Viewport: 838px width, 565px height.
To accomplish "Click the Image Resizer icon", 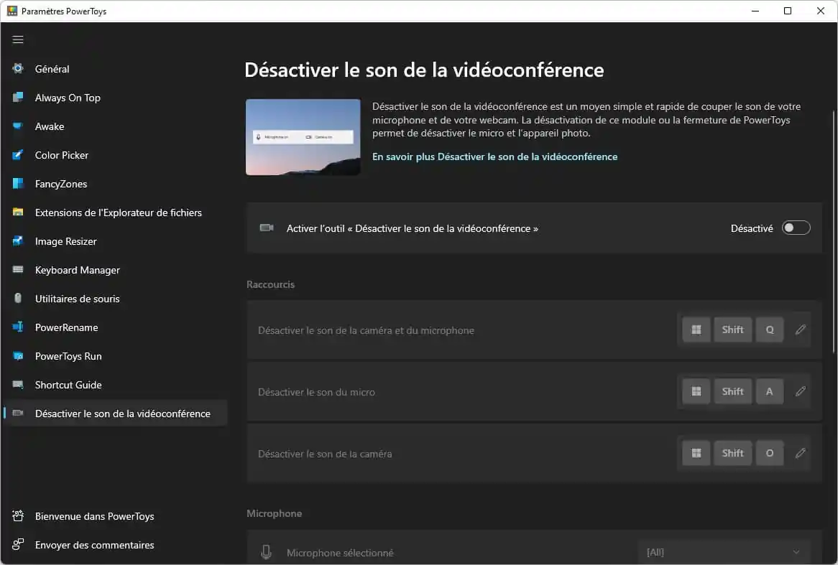I will click(x=18, y=241).
